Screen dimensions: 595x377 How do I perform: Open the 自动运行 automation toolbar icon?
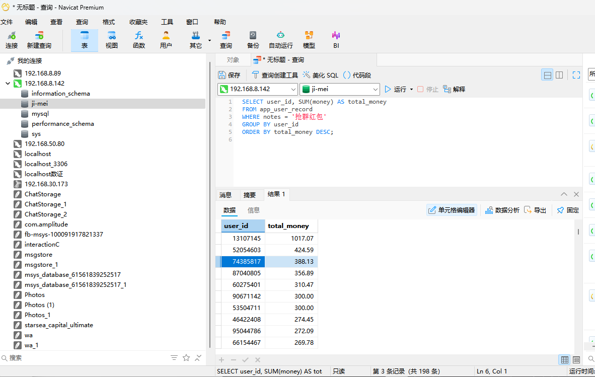[281, 40]
